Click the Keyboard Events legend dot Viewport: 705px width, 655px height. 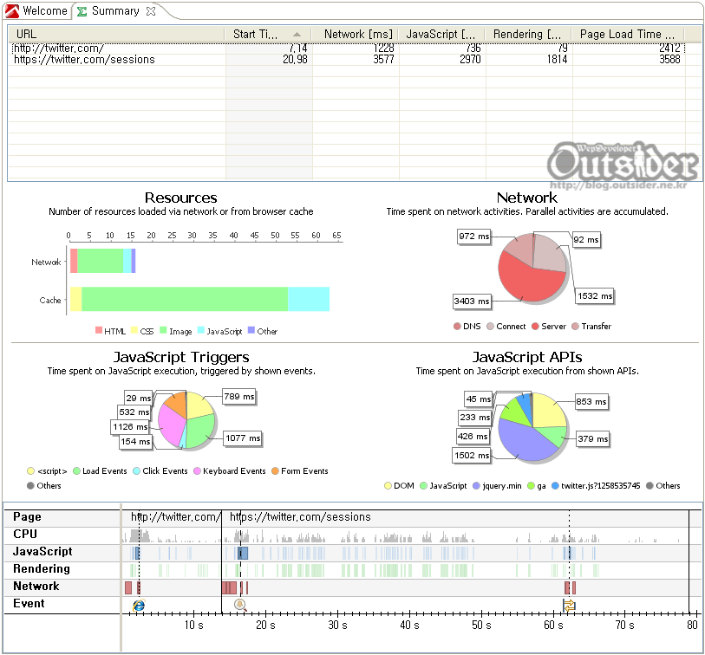[197, 470]
